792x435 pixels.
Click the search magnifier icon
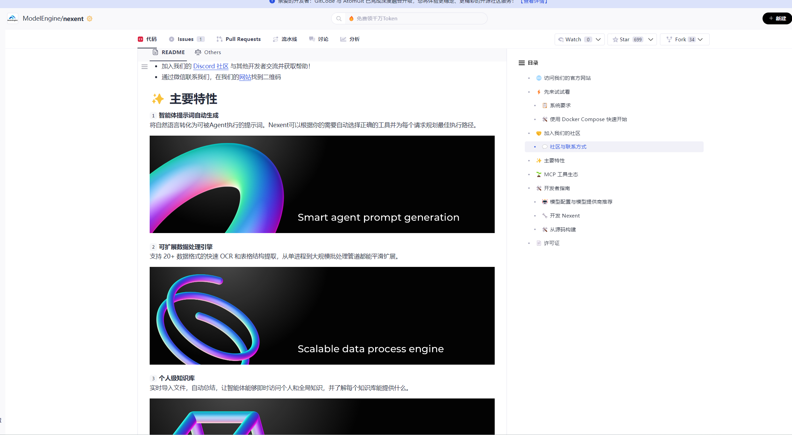click(x=339, y=19)
